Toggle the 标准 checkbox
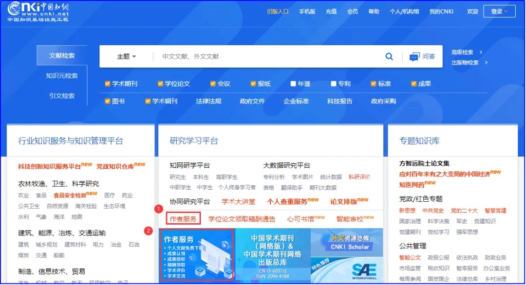The height and width of the screenshot is (285, 526). coord(374,84)
